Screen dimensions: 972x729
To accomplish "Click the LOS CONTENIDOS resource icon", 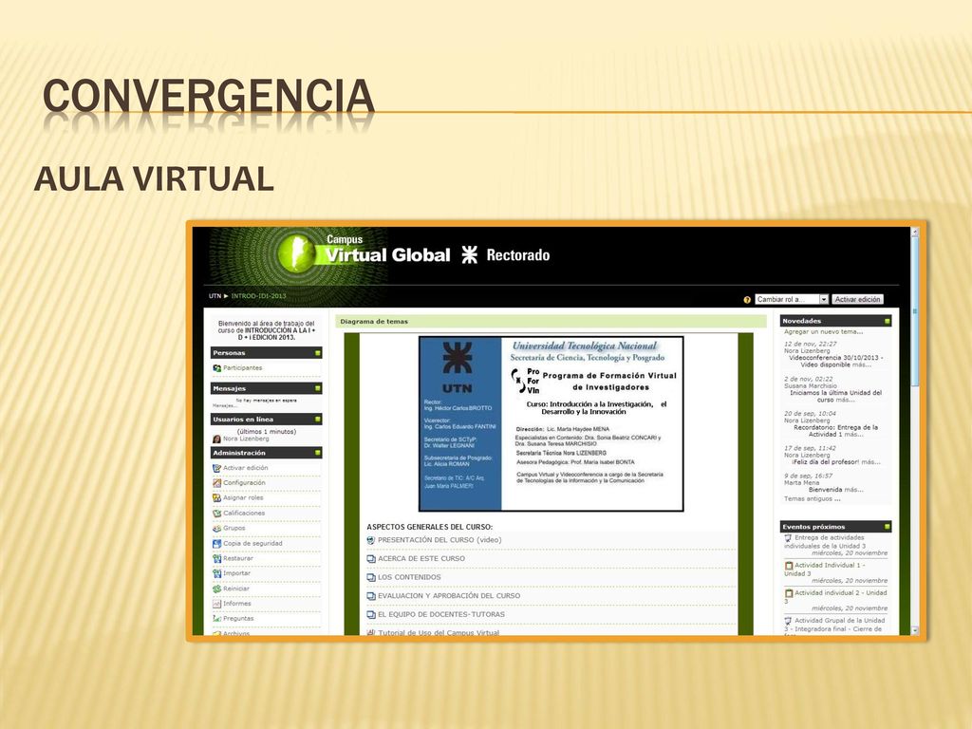I will [x=371, y=578].
